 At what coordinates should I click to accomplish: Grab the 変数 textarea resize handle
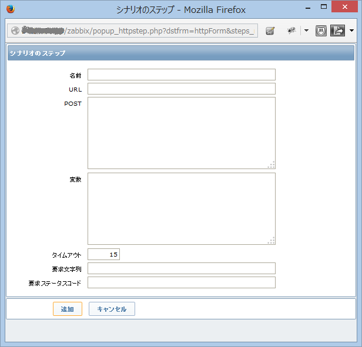271,240
